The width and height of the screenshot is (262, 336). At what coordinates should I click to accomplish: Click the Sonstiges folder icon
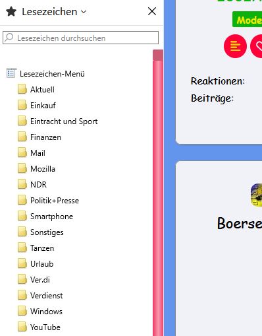coord(22,232)
